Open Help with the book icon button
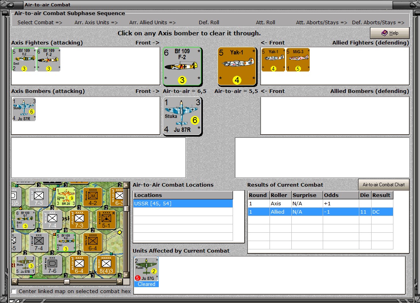This screenshot has height=303, width=420. (x=390, y=33)
